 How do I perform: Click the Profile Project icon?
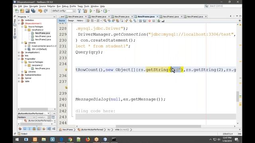105,11
